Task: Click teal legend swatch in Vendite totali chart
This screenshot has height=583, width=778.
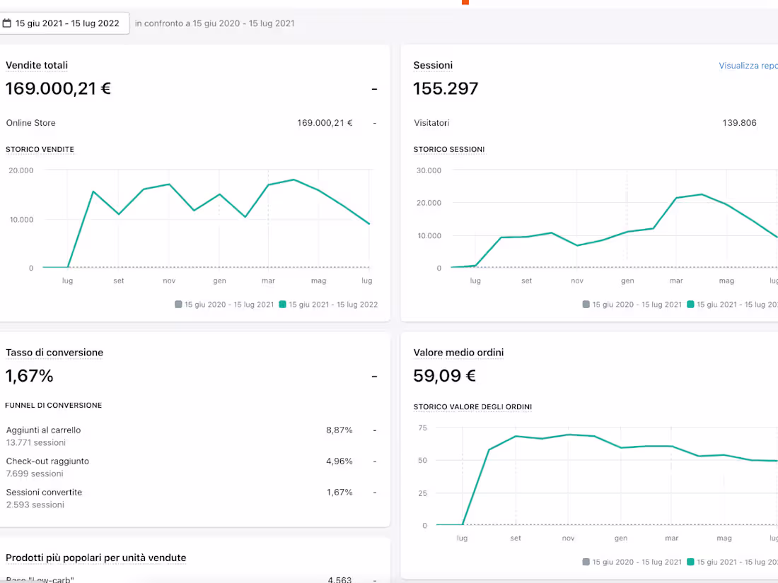Action: click(x=283, y=305)
